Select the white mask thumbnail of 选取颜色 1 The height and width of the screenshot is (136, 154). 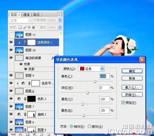[31, 42]
